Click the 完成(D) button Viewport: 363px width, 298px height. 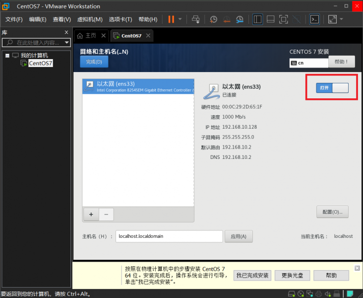tap(94, 62)
